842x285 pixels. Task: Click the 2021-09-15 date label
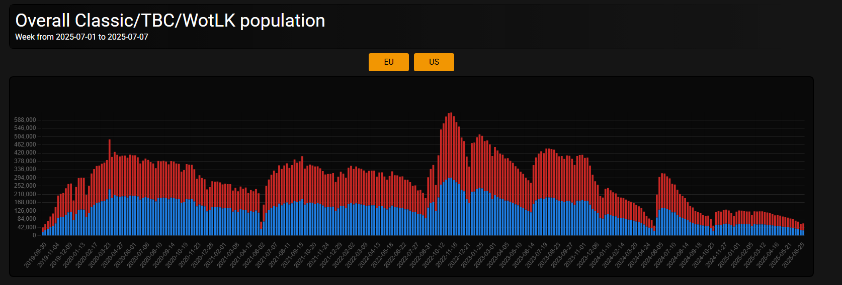(x=292, y=255)
